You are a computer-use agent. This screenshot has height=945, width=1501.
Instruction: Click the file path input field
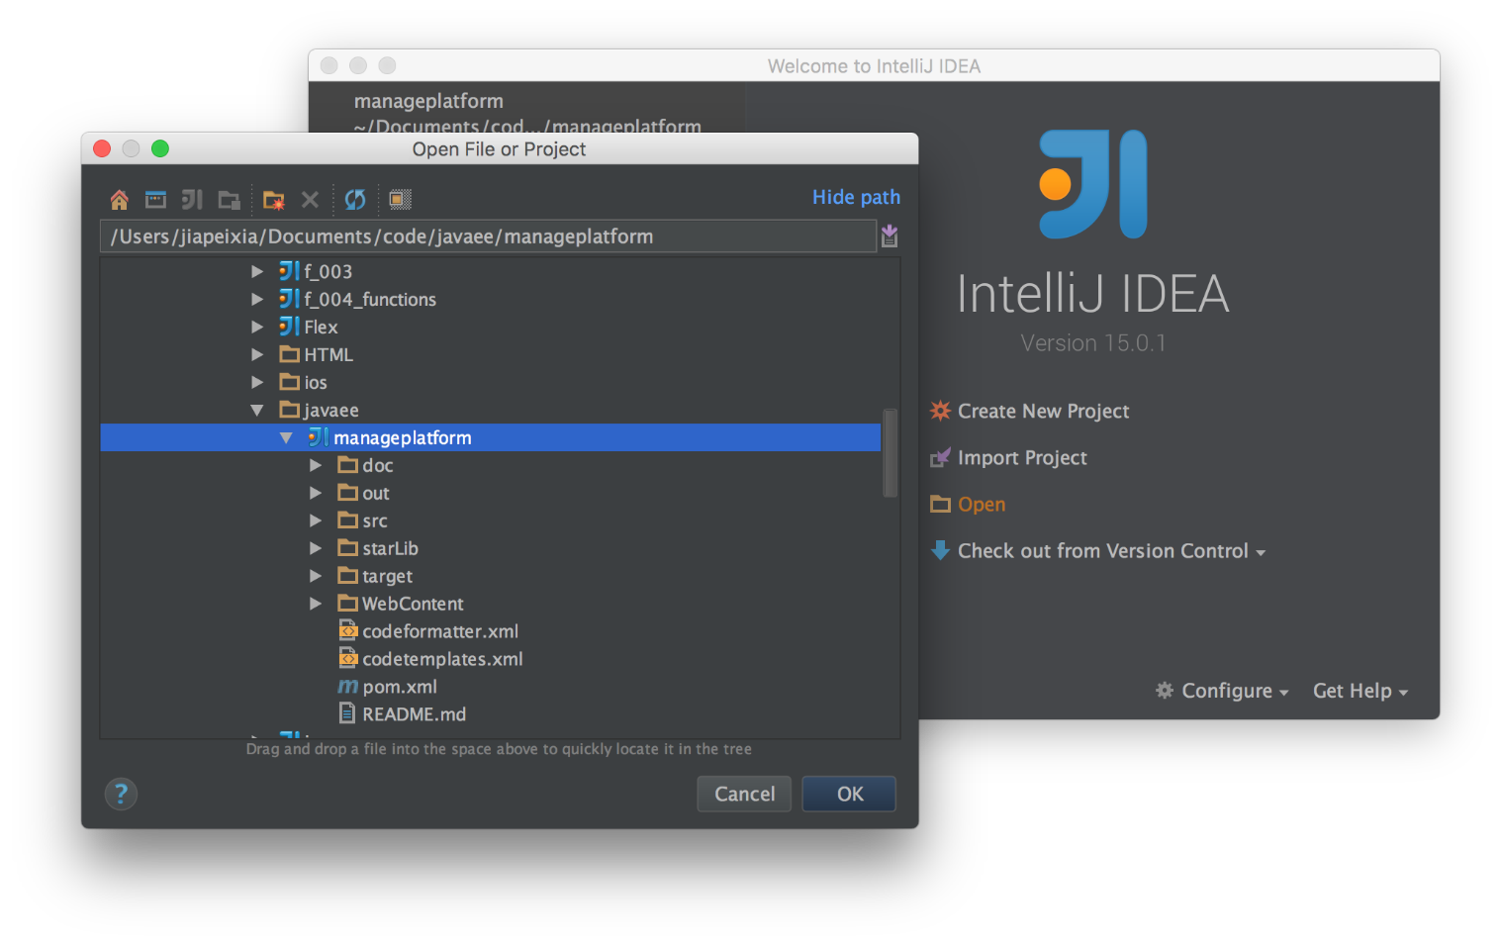[488, 236]
